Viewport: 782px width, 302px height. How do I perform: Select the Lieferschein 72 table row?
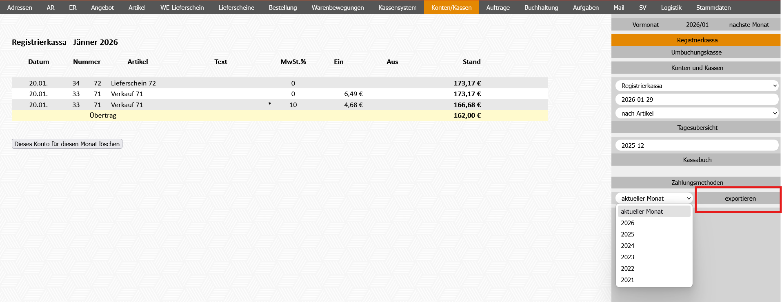[133, 83]
